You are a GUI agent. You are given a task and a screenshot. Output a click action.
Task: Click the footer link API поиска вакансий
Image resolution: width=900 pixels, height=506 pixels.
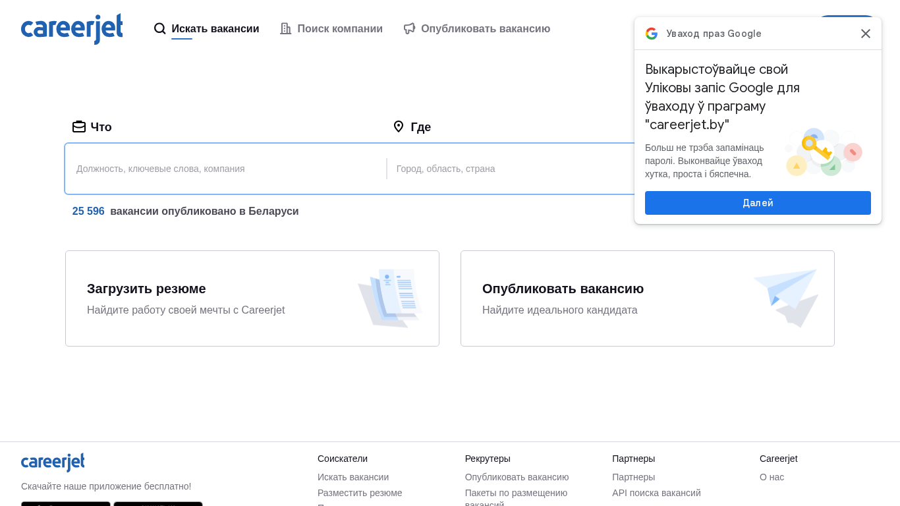pos(656,493)
